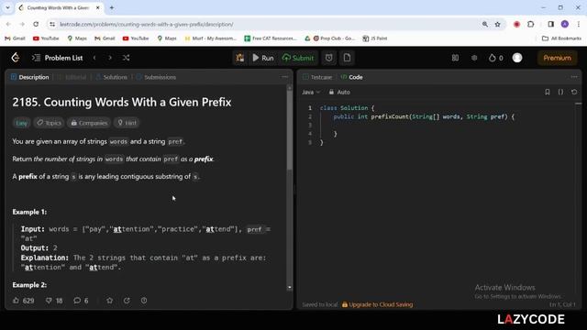The width and height of the screenshot is (587, 330).
Task: Open the All Bookmarks folder
Action: coord(562,38)
